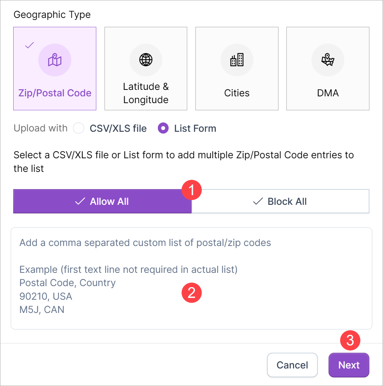Pick the DMA geographic type label
383x386 pixels.
328,93
